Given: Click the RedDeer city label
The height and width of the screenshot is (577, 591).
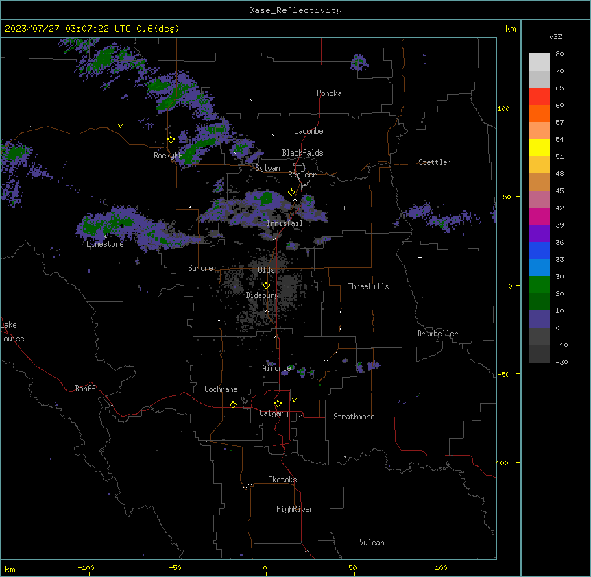Looking at the screenshot, I should click(302, 175).
